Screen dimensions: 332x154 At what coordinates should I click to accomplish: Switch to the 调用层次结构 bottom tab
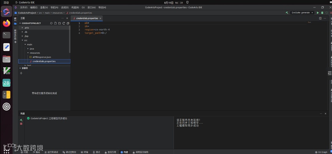(140, 152)
